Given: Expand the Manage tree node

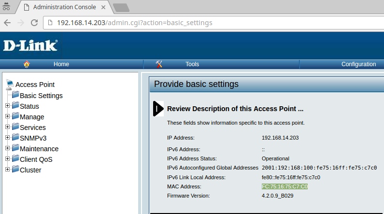Looking at the screenshot, I should pyautogui.click(x=7, y=116).
